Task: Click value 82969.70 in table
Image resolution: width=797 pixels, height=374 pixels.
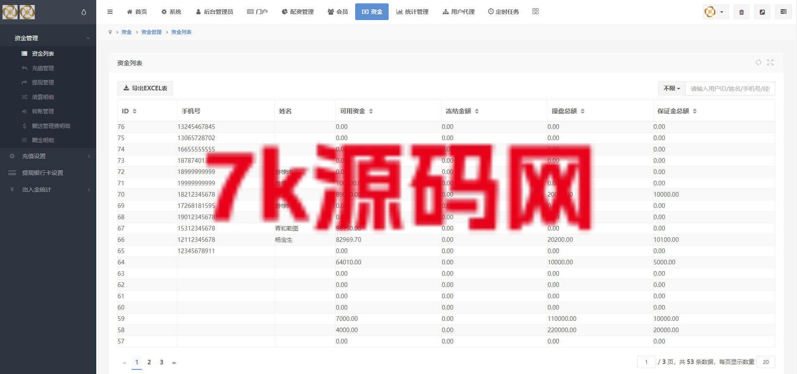Action: tap(349, 240)
